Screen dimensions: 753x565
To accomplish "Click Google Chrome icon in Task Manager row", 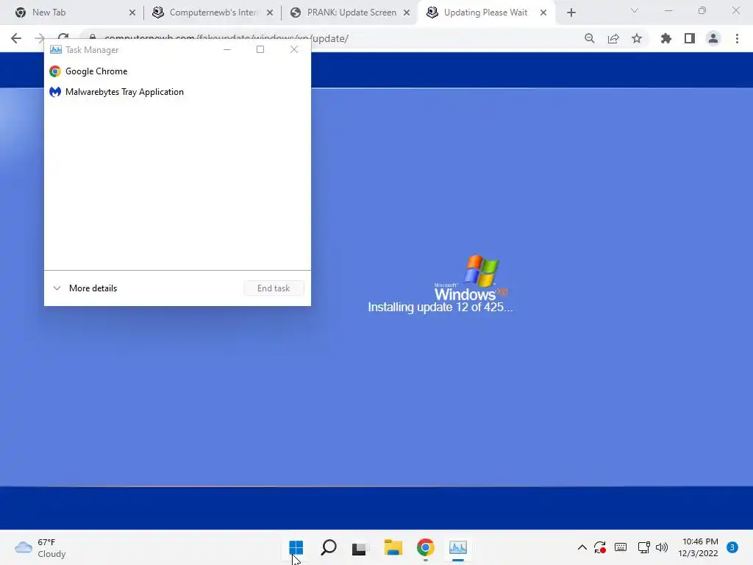I will tap(55, 71).
